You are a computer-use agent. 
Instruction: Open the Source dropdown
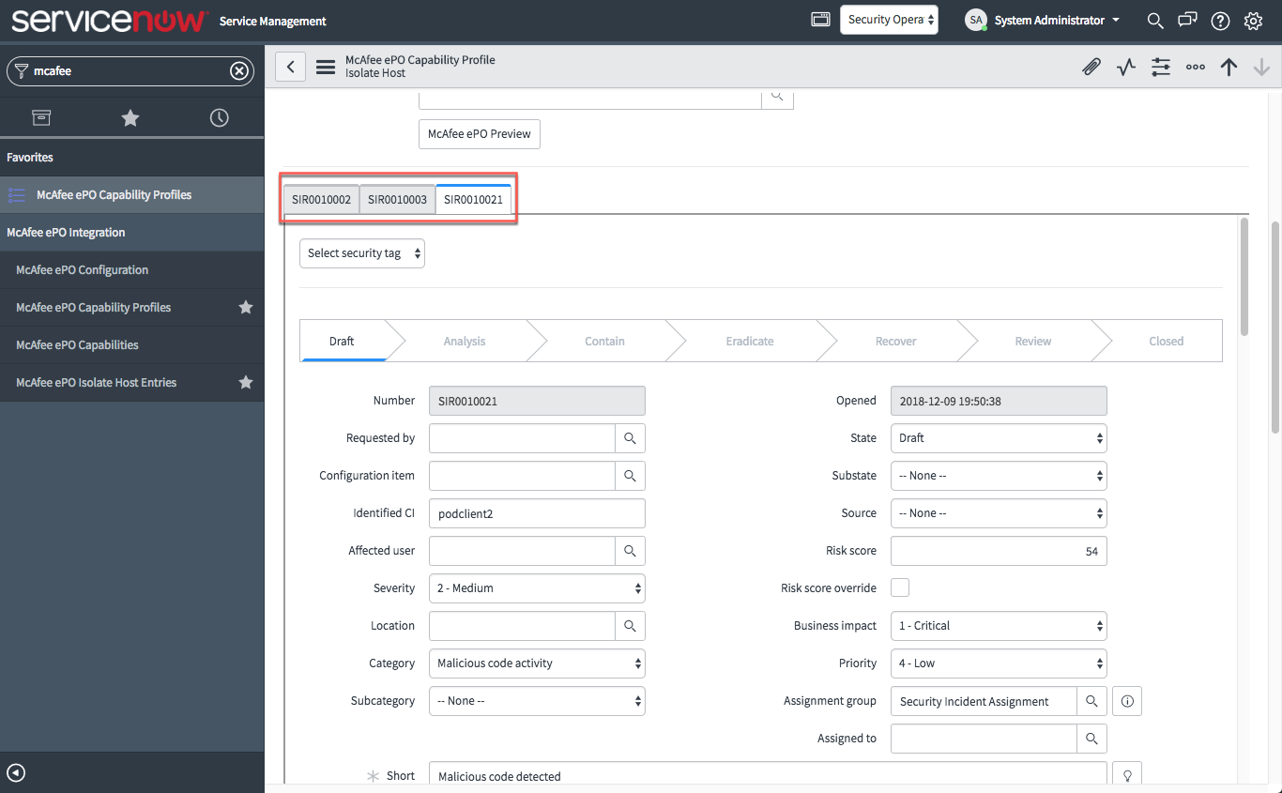point(999,513)
